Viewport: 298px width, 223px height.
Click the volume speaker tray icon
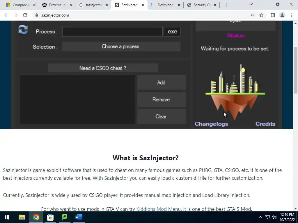[274, 217]
